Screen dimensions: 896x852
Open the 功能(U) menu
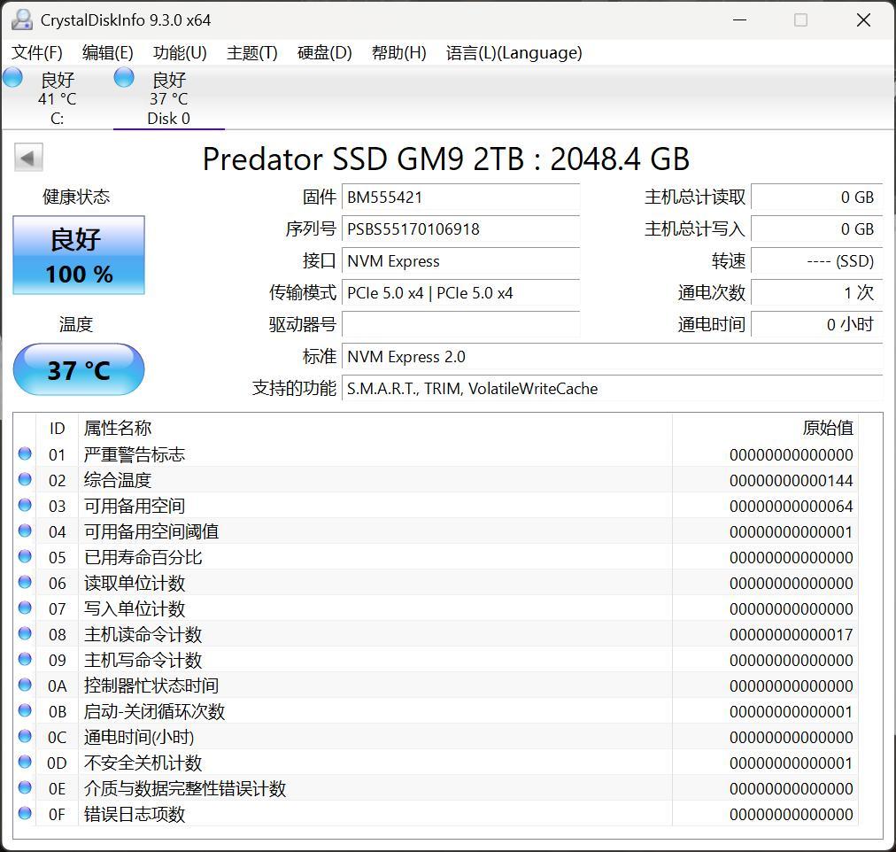[180, 52]
